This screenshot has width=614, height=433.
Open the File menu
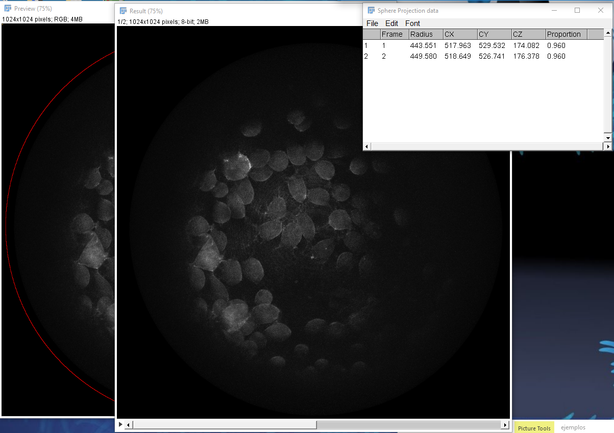coord(372,23)
